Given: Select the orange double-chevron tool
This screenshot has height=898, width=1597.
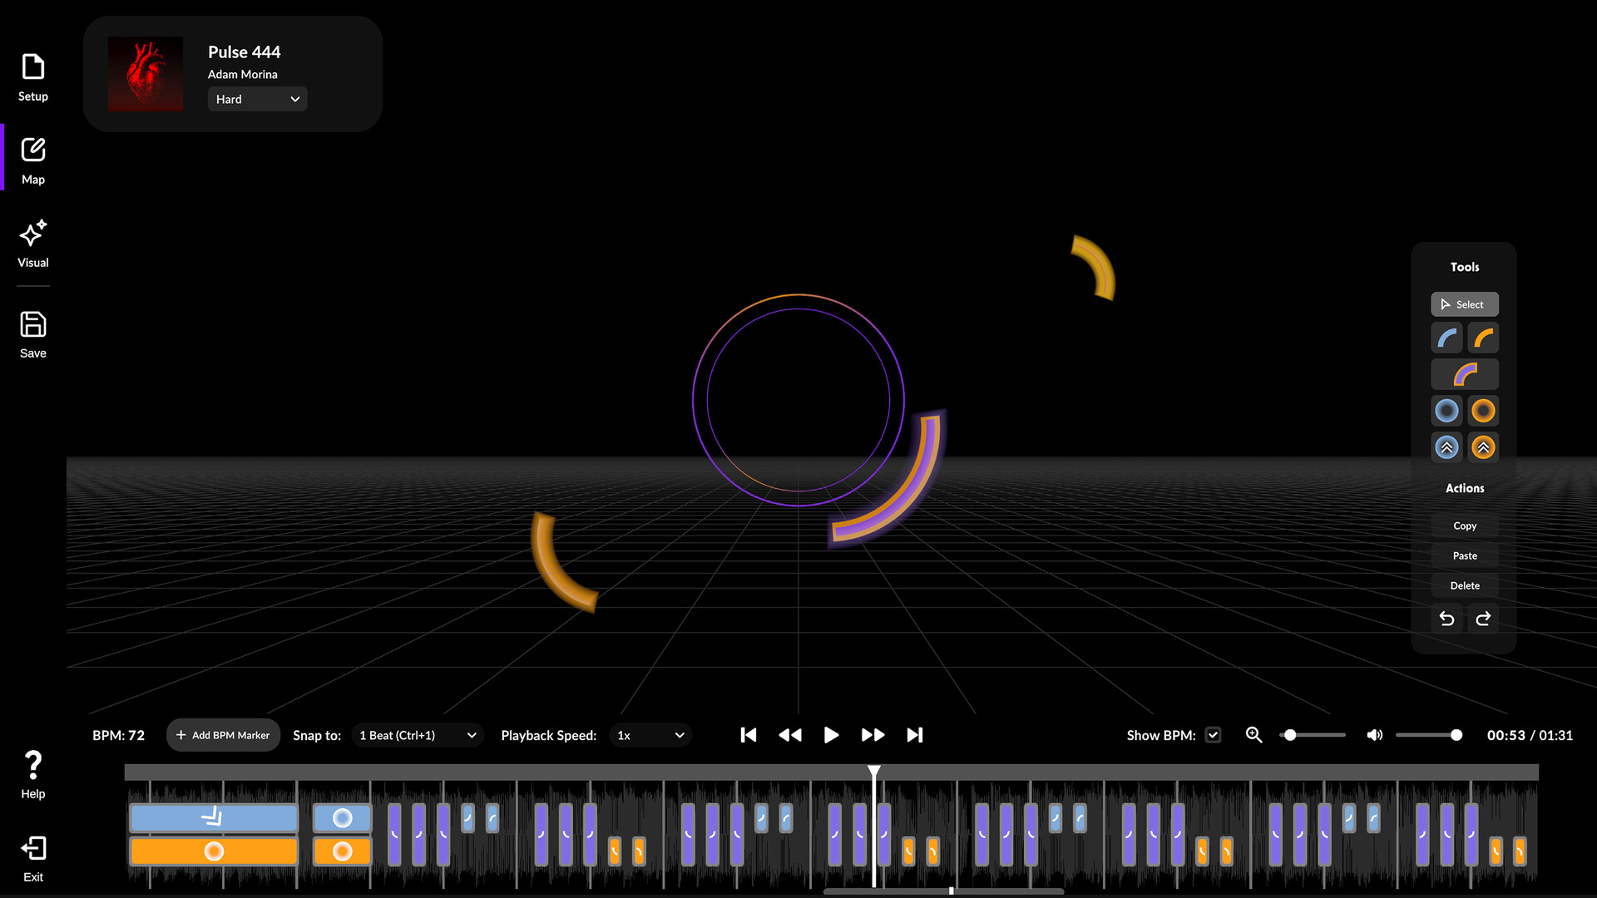Looking at the screenshot, I should tap(1483, 447).
